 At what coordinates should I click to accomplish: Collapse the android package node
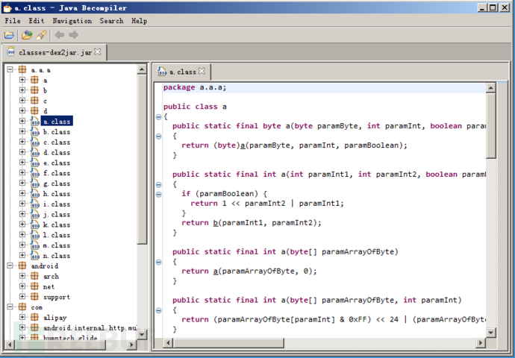pos(10,266)
